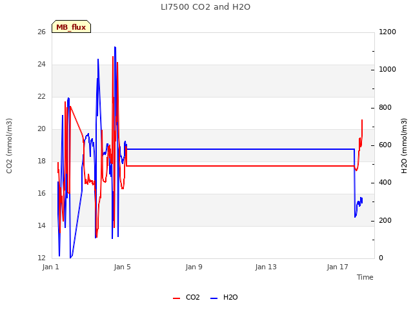Screen dimensions: 413x310
Task: Click the tallest blue H2O peak before Jan 5
Action: tap(115, 47)
